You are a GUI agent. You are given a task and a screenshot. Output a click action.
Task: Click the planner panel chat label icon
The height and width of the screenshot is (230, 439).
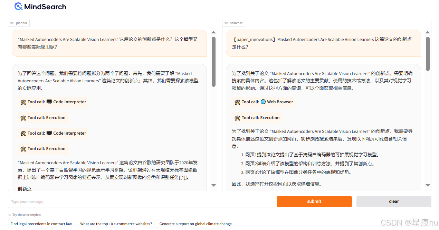pyautogui.click(x=12, y=23)
